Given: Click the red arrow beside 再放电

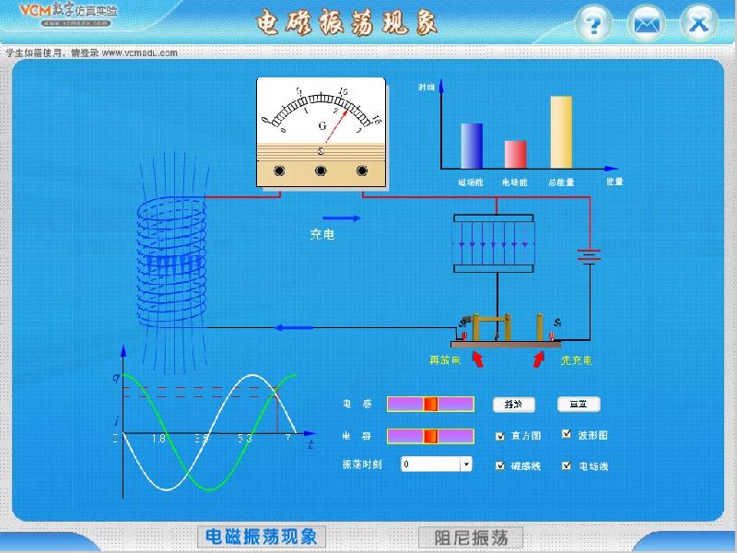Looking at the screenshot, I should tap(478, 359).
